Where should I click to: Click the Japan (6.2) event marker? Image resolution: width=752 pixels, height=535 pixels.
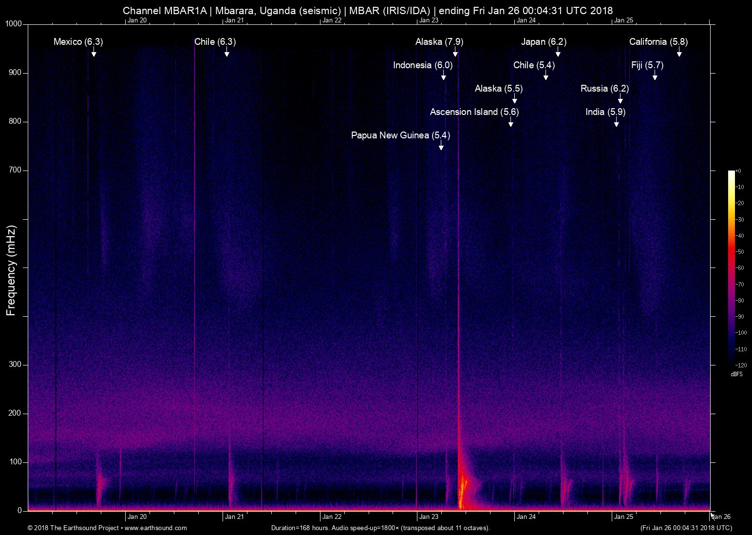[x=544, y=42]
